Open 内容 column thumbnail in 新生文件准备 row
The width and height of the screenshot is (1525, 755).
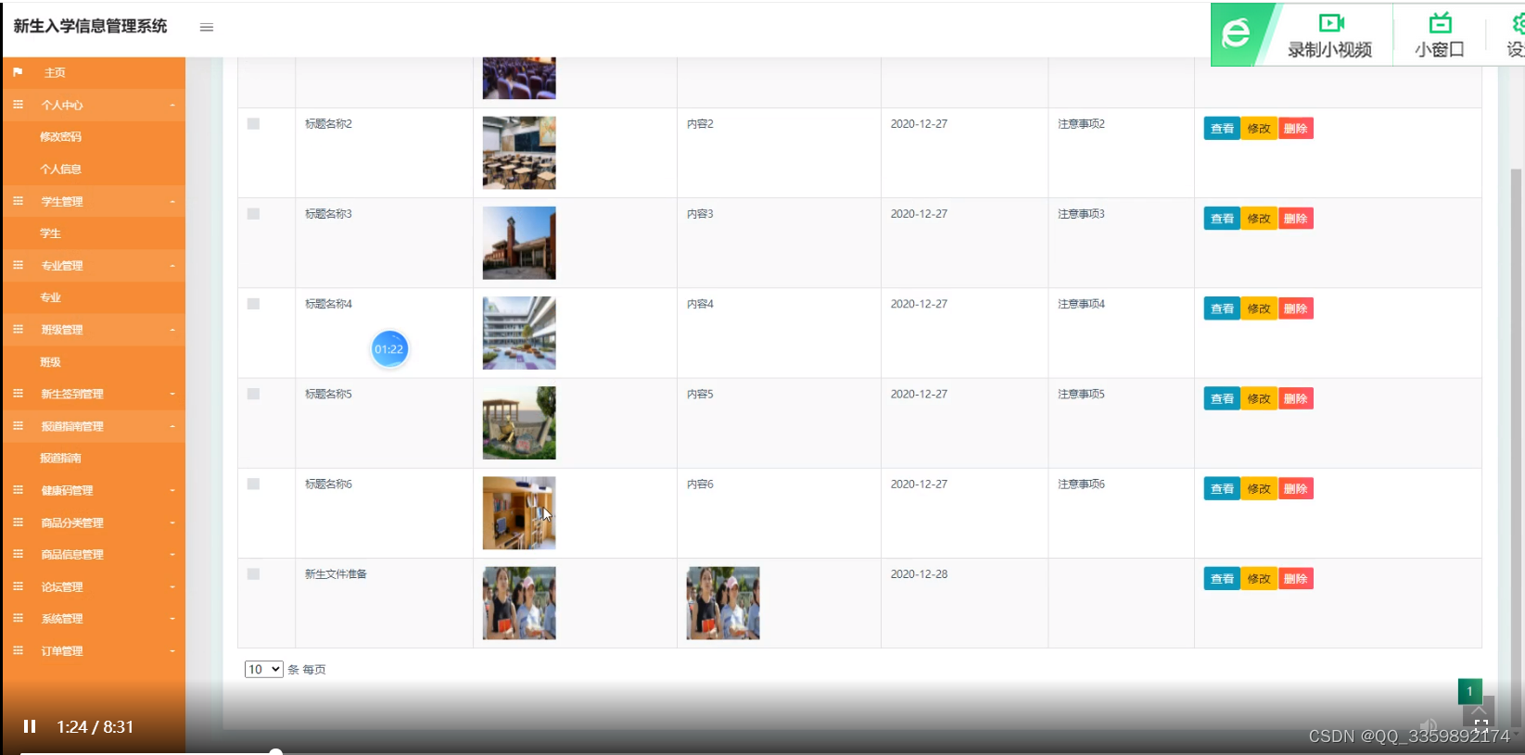tap(723, 603)
